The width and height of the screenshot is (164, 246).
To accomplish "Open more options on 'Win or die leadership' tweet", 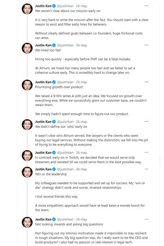I will pyautogui.click(x=146, y=169).
